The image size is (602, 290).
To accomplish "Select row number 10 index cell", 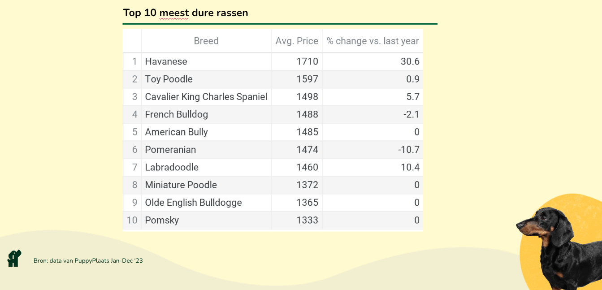I will point(132,220).
